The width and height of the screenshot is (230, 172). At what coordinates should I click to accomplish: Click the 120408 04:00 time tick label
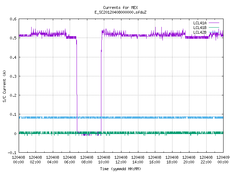(x=52, y=160)
